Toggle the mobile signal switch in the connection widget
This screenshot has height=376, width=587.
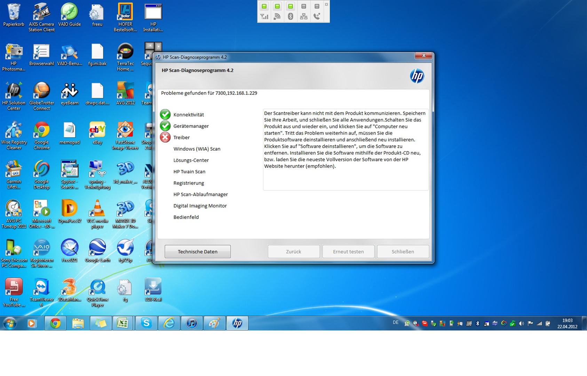[264, 6]
